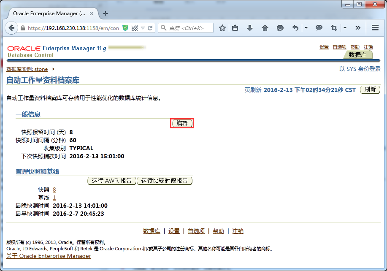This screenshot has width=387, height=271.
Task: Select the snapshot interval value 60
Action: pyautogui.click(x=73, y=140)
